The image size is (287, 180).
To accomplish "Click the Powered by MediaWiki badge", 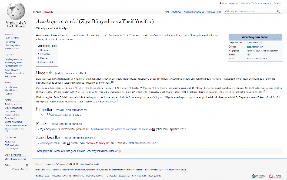I will coord(275,176).
